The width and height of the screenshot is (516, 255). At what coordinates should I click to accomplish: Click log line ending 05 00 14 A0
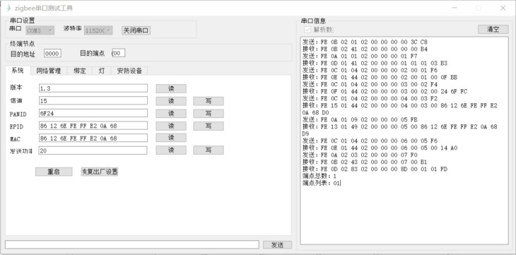point(380,148)
